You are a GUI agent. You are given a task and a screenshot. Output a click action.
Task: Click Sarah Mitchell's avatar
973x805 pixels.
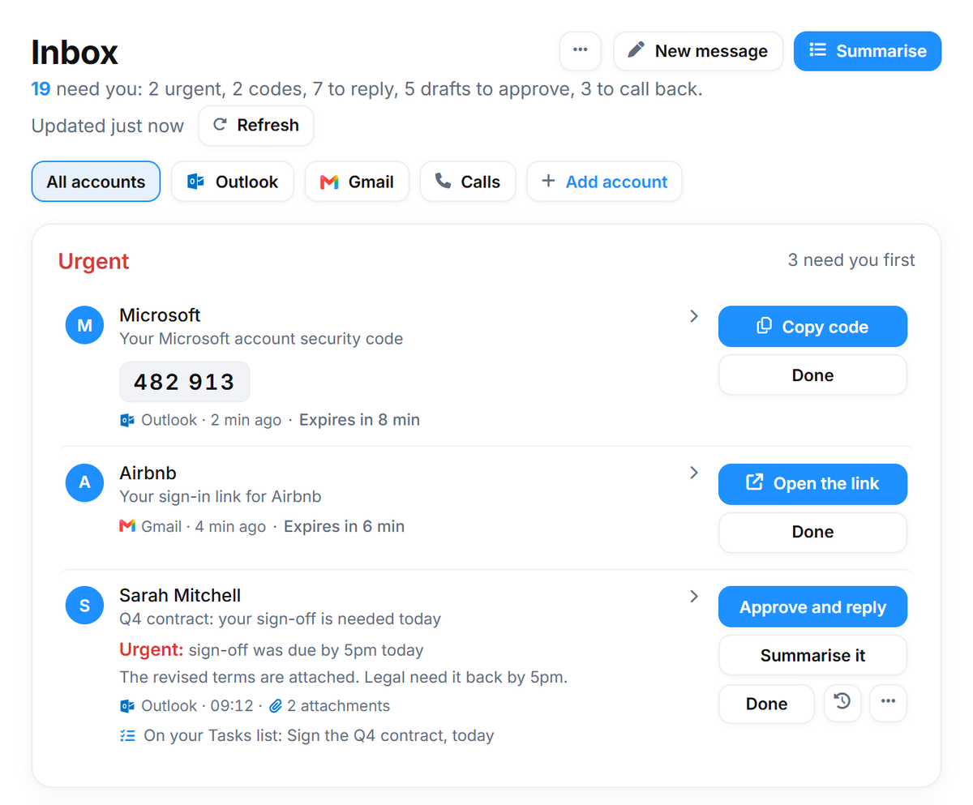pos(85,606)
